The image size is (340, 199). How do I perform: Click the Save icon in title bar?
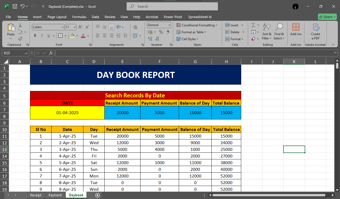click(x=15, y=6)
